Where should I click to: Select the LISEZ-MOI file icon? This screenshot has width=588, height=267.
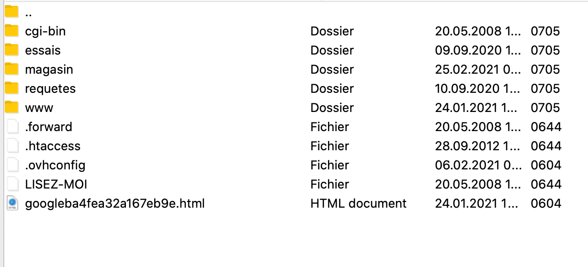tap(12, 184)
